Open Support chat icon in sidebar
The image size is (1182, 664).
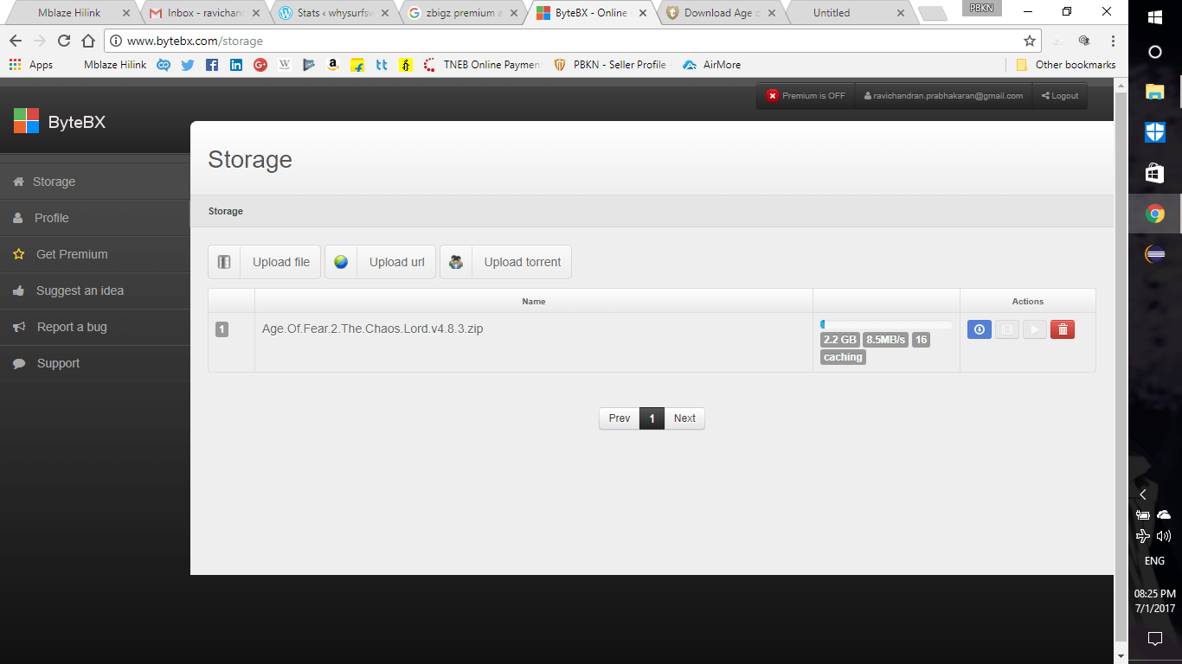pyautogui.click(x=19, y=363)
